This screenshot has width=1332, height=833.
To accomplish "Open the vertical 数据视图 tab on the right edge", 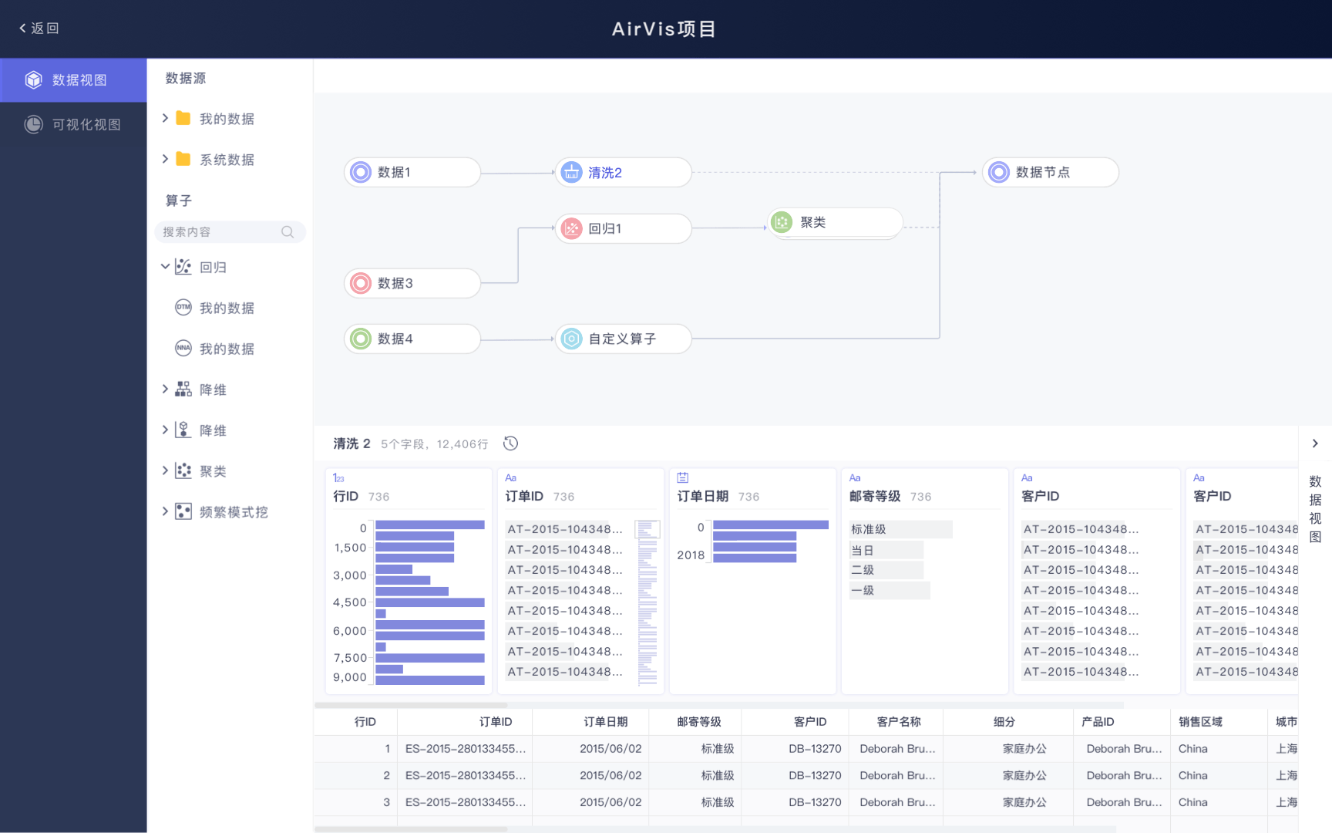I will 1315,509.
